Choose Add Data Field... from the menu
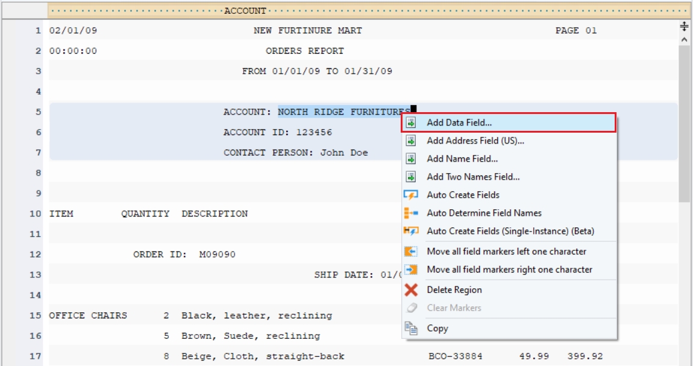The image size is (693, 366). click(x=459, y=122)
